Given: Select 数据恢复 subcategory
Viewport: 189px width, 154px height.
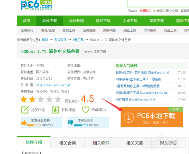Looking at the screenshot, I should (109, 30).
